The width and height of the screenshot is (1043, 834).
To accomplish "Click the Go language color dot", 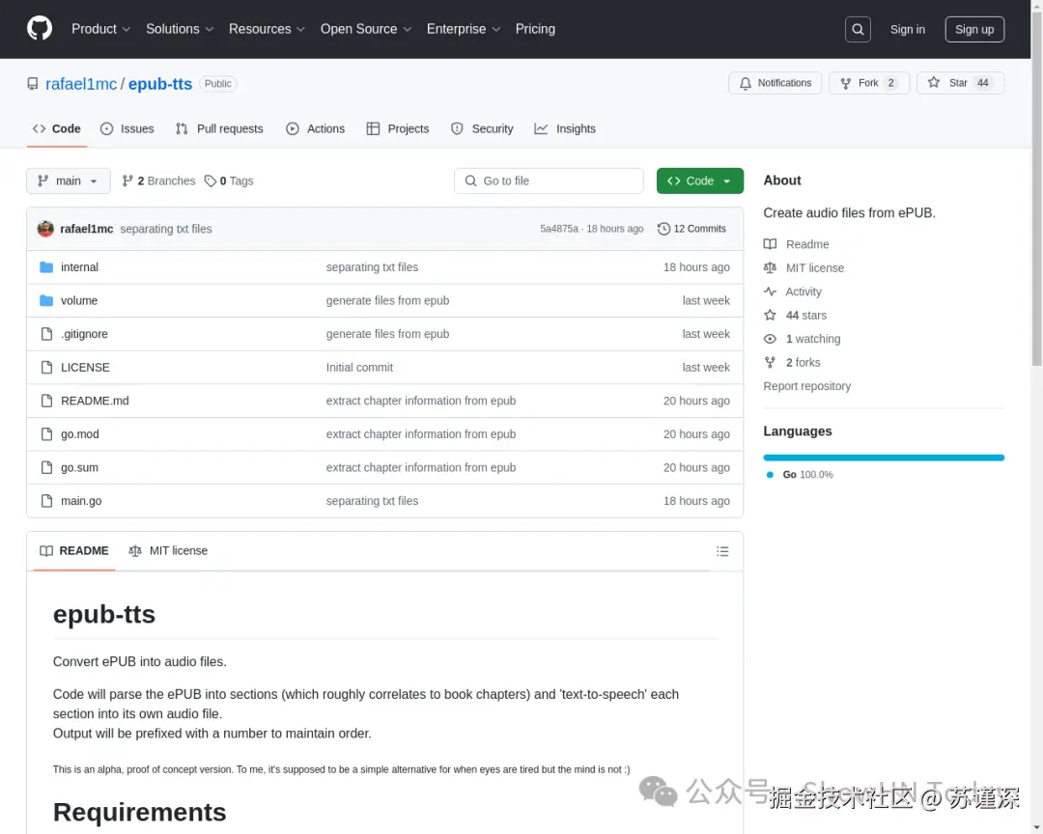I will click(770, 475).
